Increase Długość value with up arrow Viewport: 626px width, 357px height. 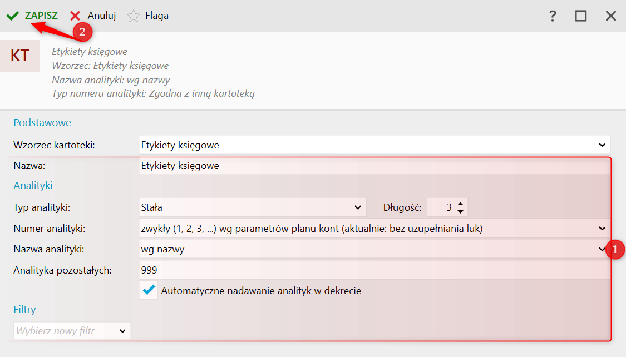tap(460, 204)
